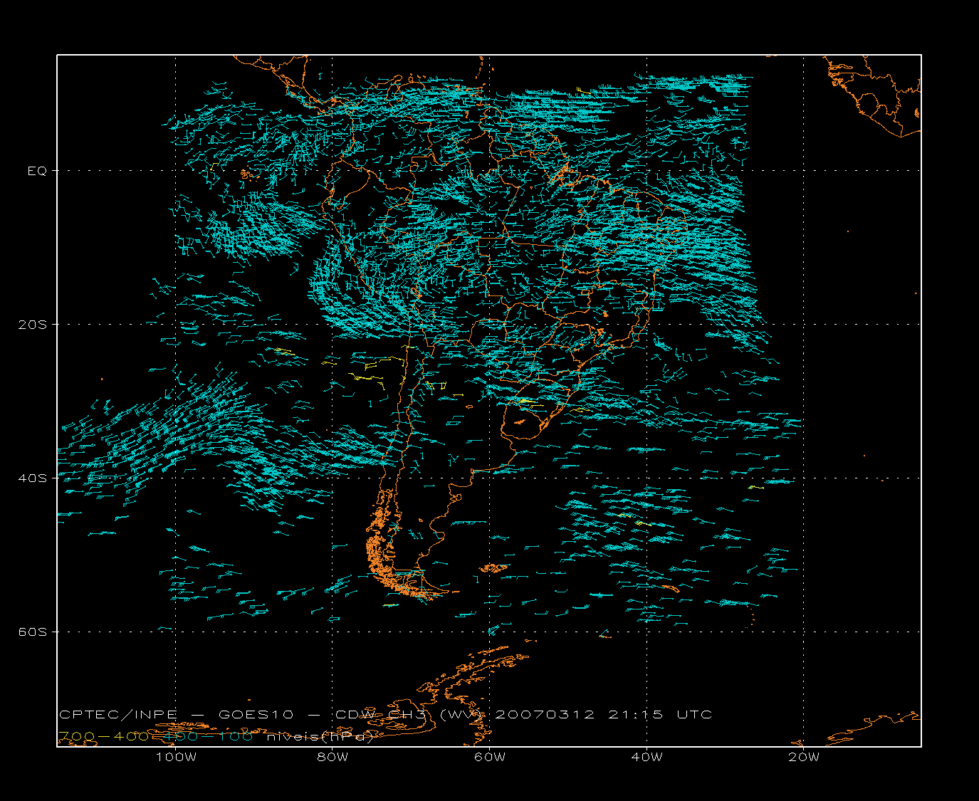Click the 'niveis(hPa)' legend label

coord(320,736)
